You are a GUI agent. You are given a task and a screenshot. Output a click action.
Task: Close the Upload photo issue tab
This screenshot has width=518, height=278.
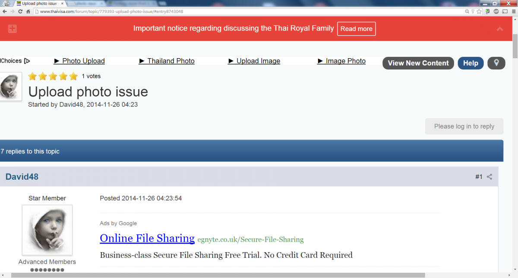(62, 3)
